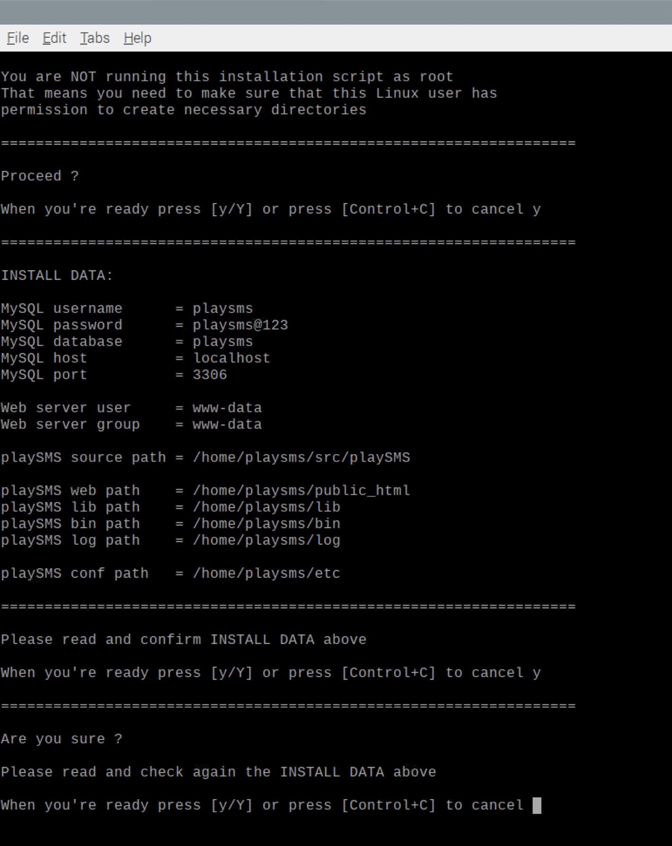Open the Help menu

138,38
